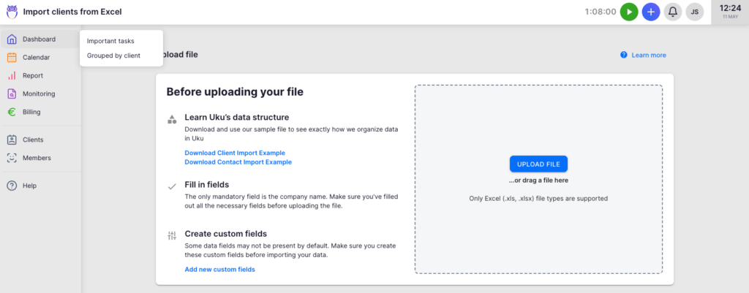This screenshot has height=293, width=749.
Task: Open notifications bell icon
Action: pos(673,12)
